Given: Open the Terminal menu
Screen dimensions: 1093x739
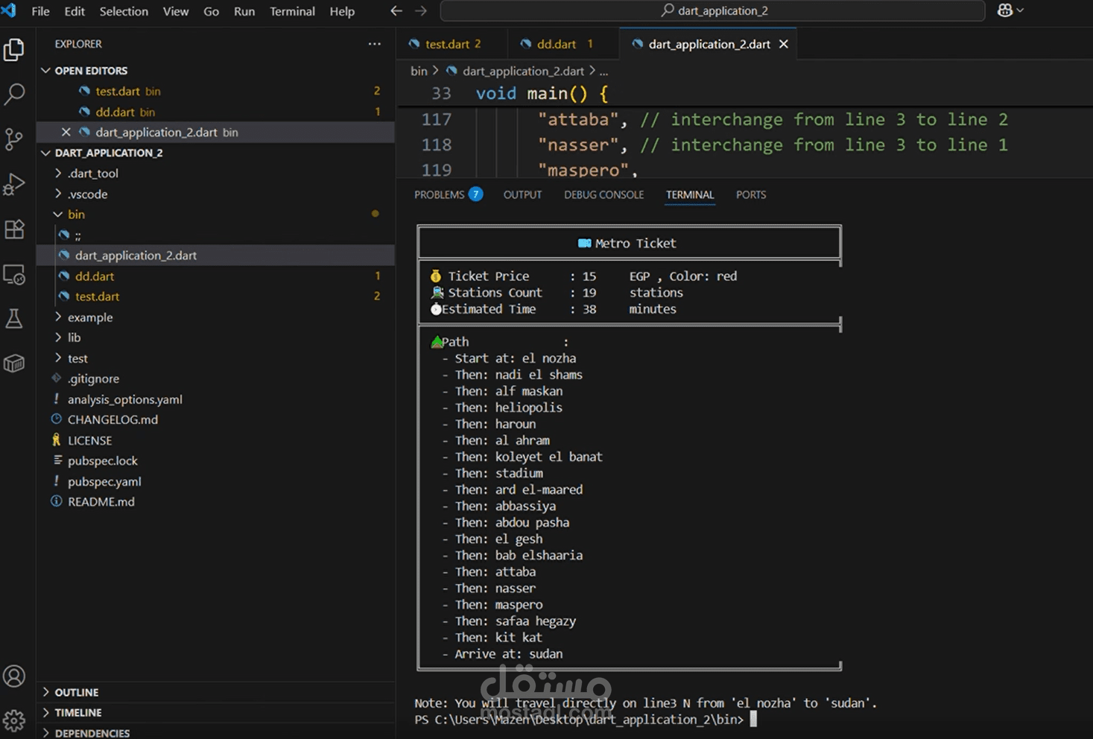Looking at the screenshot, I should click(x=292, y=11).
